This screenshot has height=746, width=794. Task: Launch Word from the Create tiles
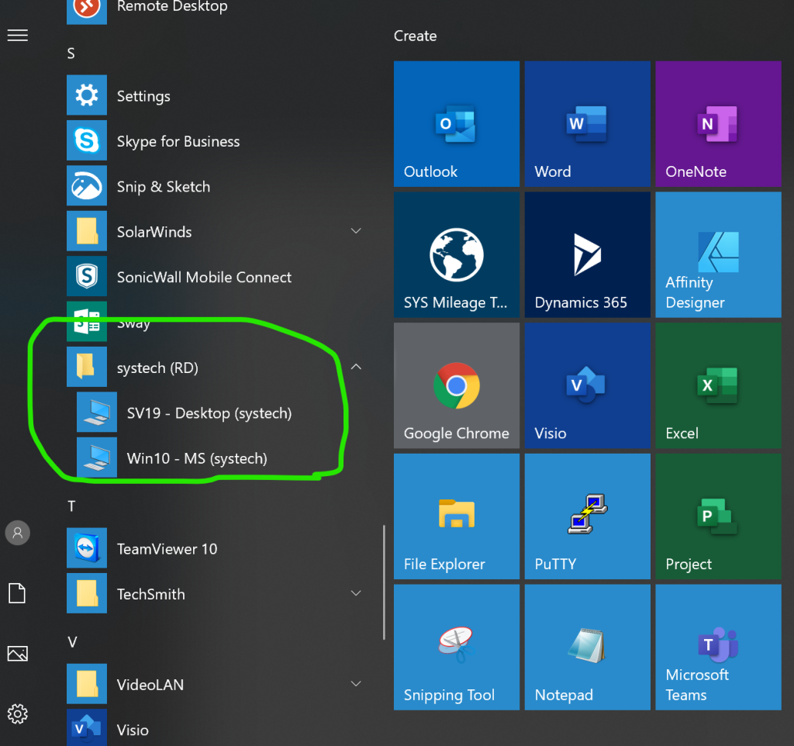[x=588, y=123]
